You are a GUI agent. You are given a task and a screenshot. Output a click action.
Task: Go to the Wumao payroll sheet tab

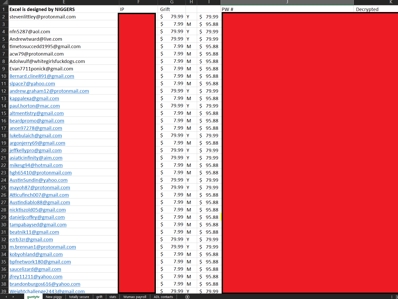click(x=135, y=297)
